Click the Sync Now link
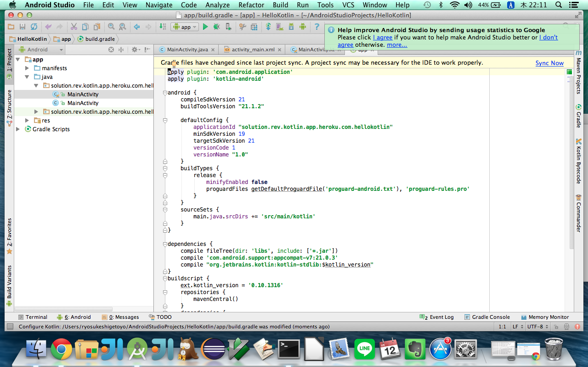 [x=549, y=63]
